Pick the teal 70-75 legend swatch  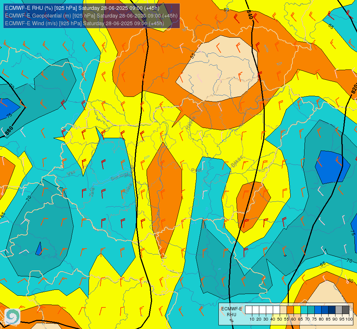pos(311,310)
